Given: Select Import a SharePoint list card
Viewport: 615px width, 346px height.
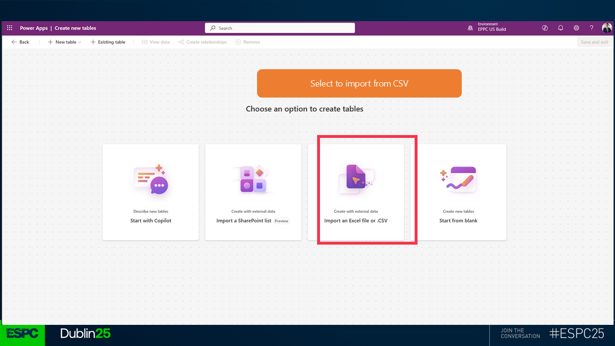Looking at the screenshot, I should pos(253,192).
